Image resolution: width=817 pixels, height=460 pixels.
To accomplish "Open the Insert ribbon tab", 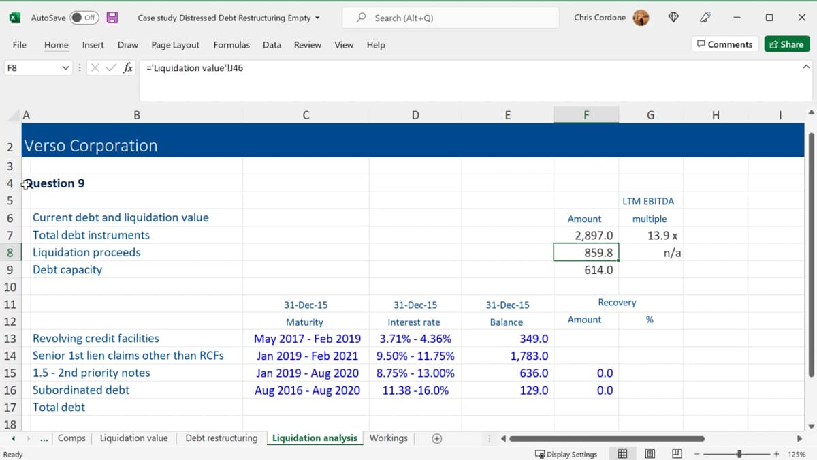I will click(x=93, y=45).
